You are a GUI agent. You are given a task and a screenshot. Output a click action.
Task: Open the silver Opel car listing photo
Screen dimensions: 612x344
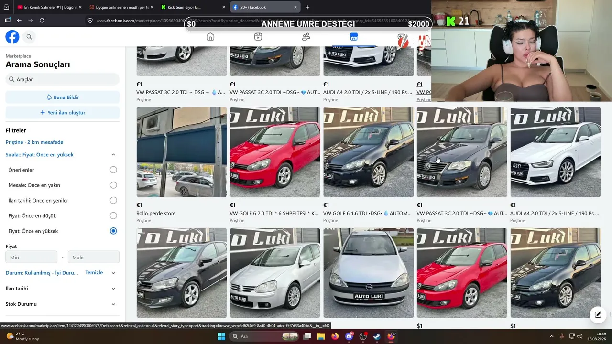click(368, 273)
